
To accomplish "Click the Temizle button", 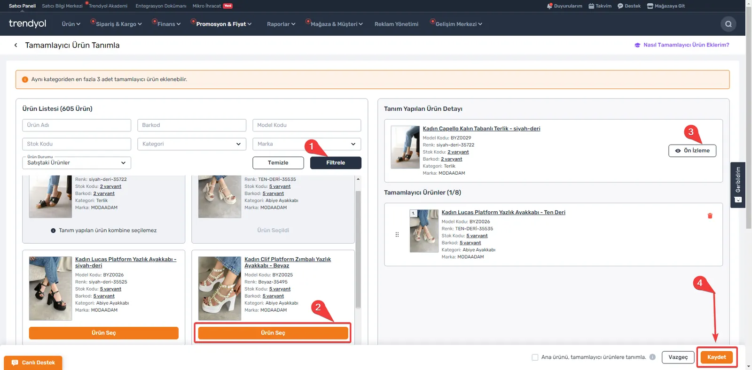I will (x=278, y=162).
